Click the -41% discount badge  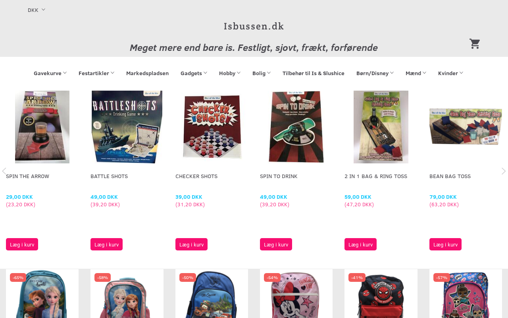pyautogui.click(x=357, y=277)
